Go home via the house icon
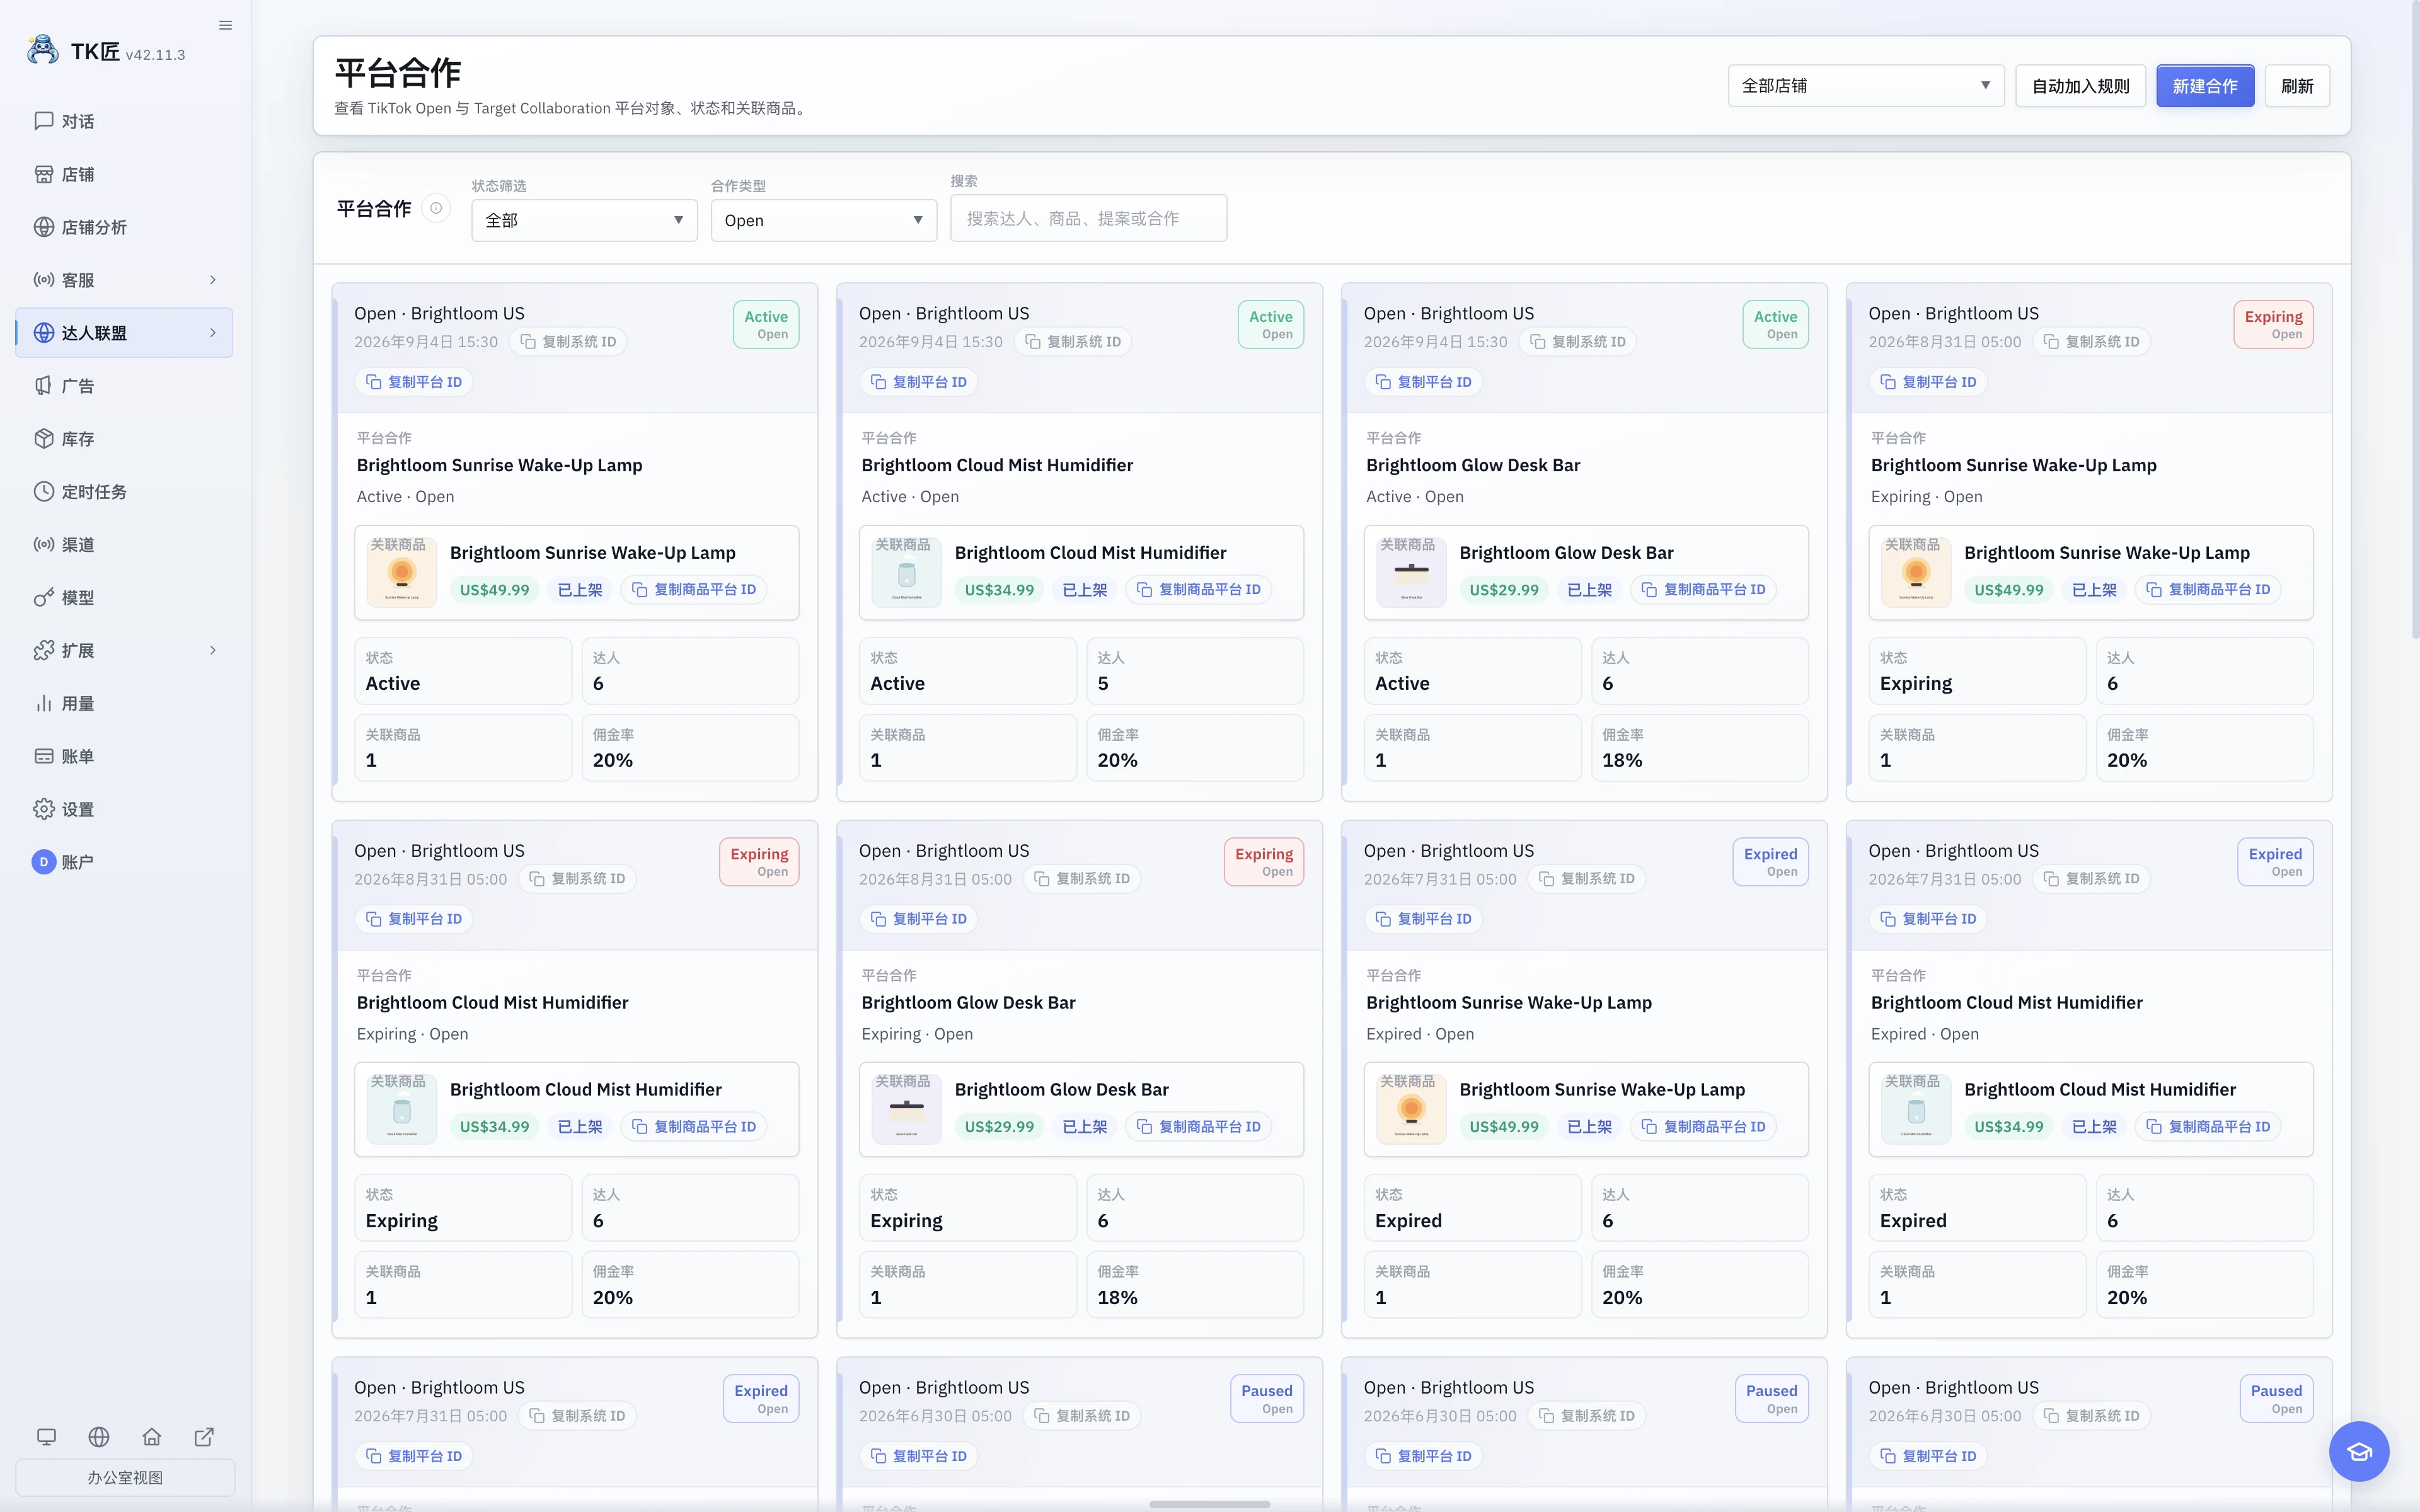The height and width of the screenshot is (1512, 2420). pyautogui.click(x=152, y=1437)
